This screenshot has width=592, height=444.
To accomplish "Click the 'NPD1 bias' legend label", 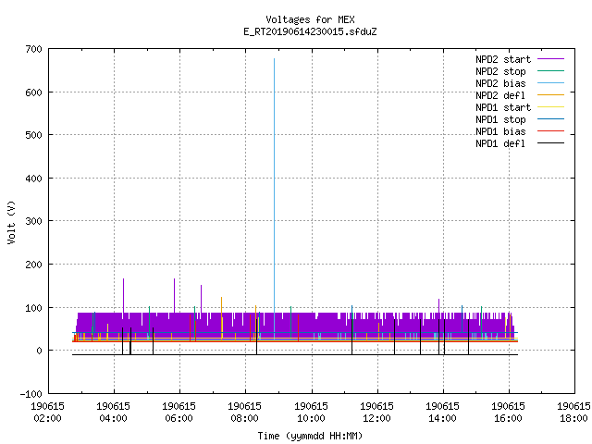I will coord(500,131).
